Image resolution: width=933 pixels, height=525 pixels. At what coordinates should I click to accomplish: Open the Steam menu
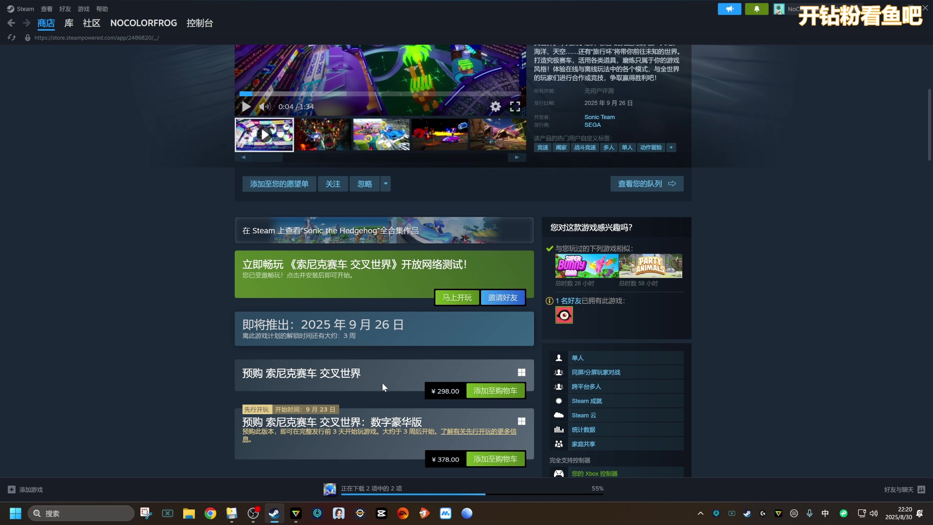point(20,9)
